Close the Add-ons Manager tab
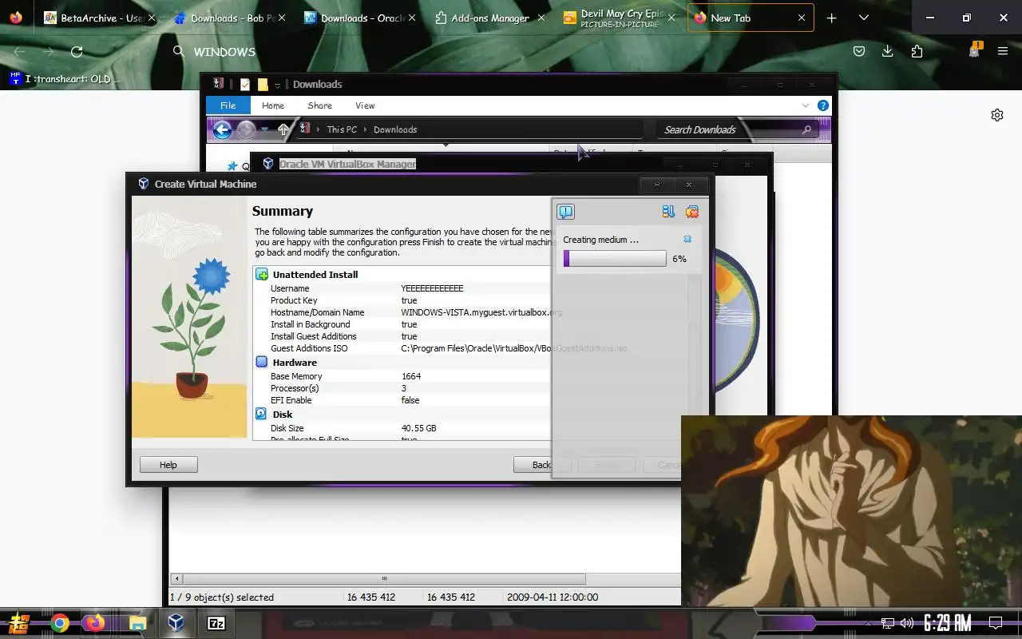This screenshot has height=639, width=1022. [541, 18]
